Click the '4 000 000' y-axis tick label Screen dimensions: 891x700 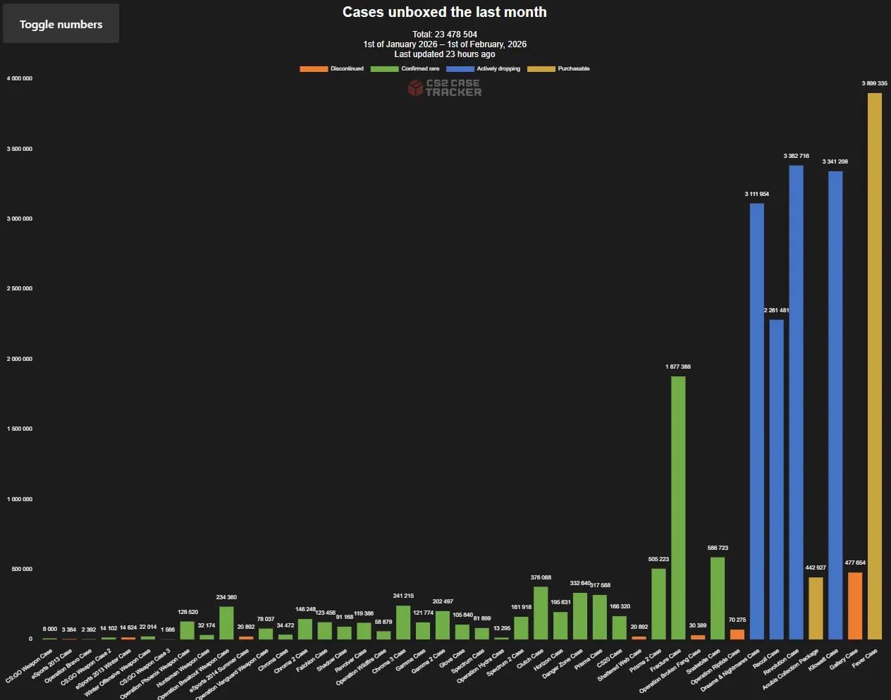(20, 78)
